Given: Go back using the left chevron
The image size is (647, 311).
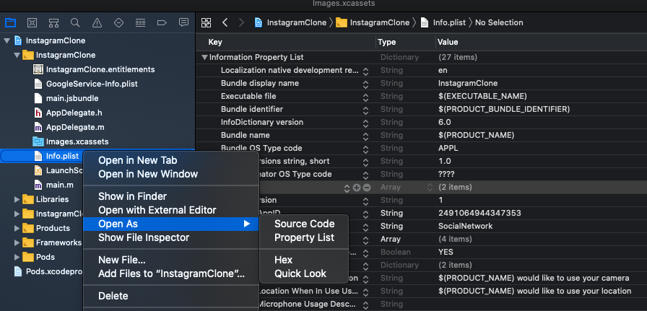Looking at the screenshot, I should 225,22.
